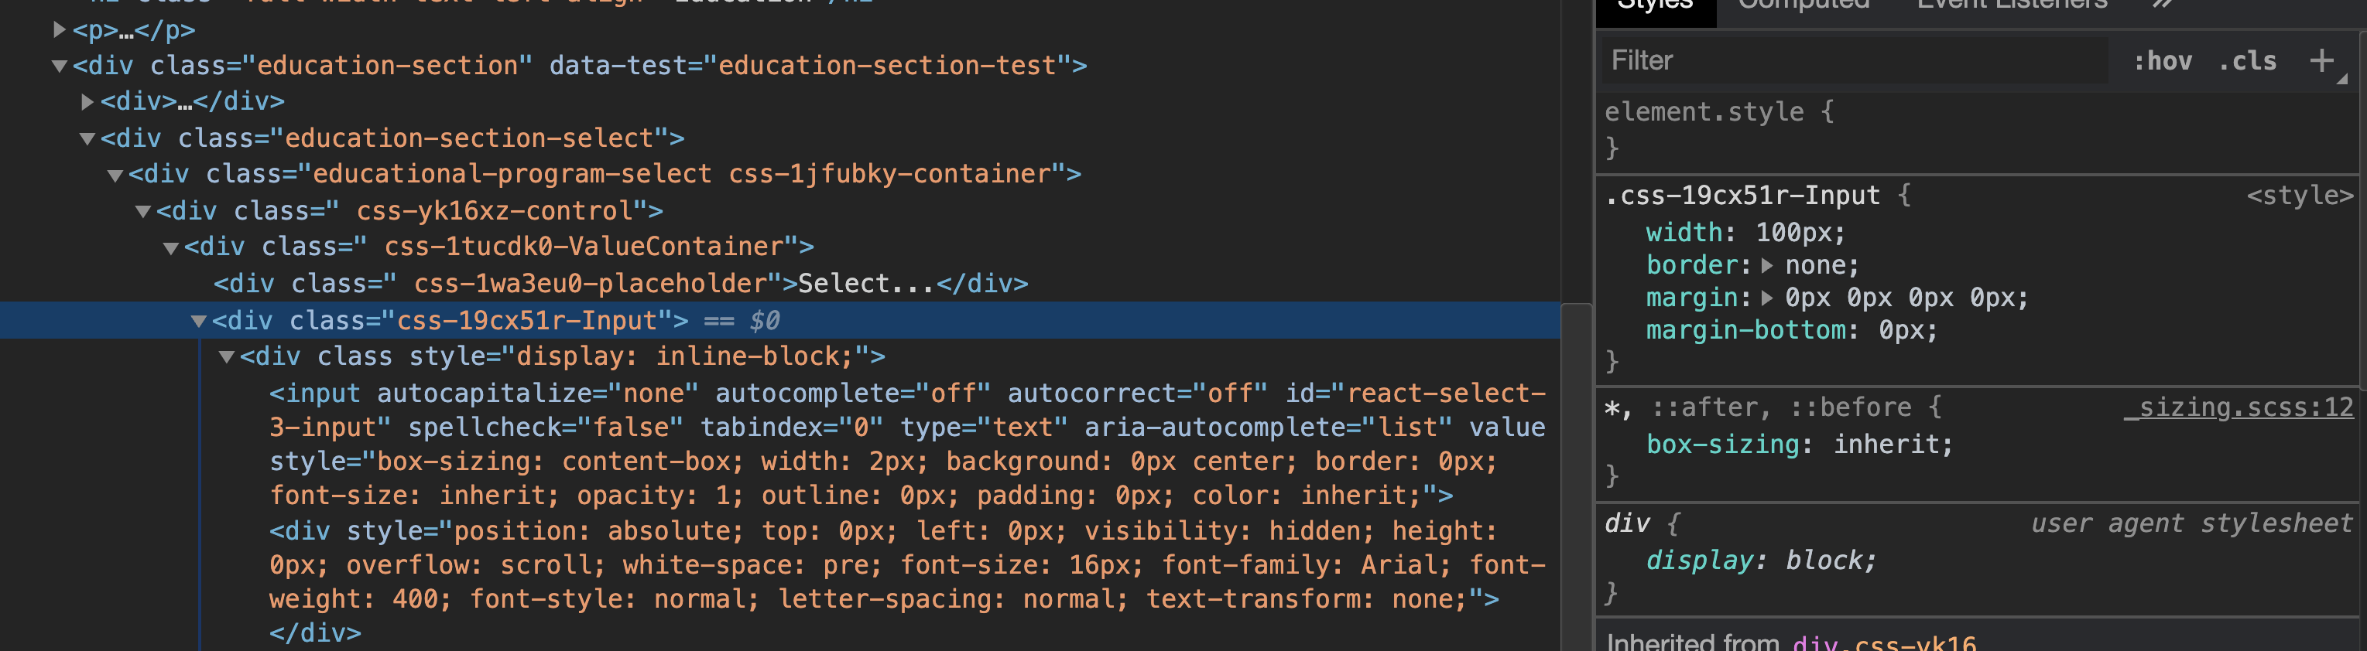Expand the collapsed <p> element
2367x651 pixels.
coord(58,29)
